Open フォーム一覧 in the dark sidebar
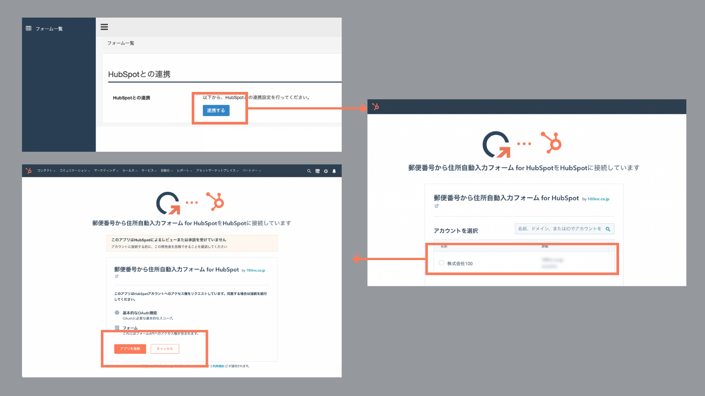This screenshot has height=396, width=705. 45,29
